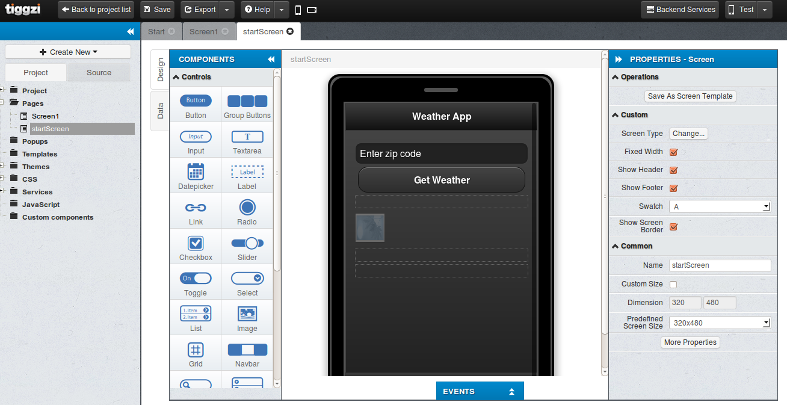Open the Screen1 editor tab

click(x=203, y=31)
